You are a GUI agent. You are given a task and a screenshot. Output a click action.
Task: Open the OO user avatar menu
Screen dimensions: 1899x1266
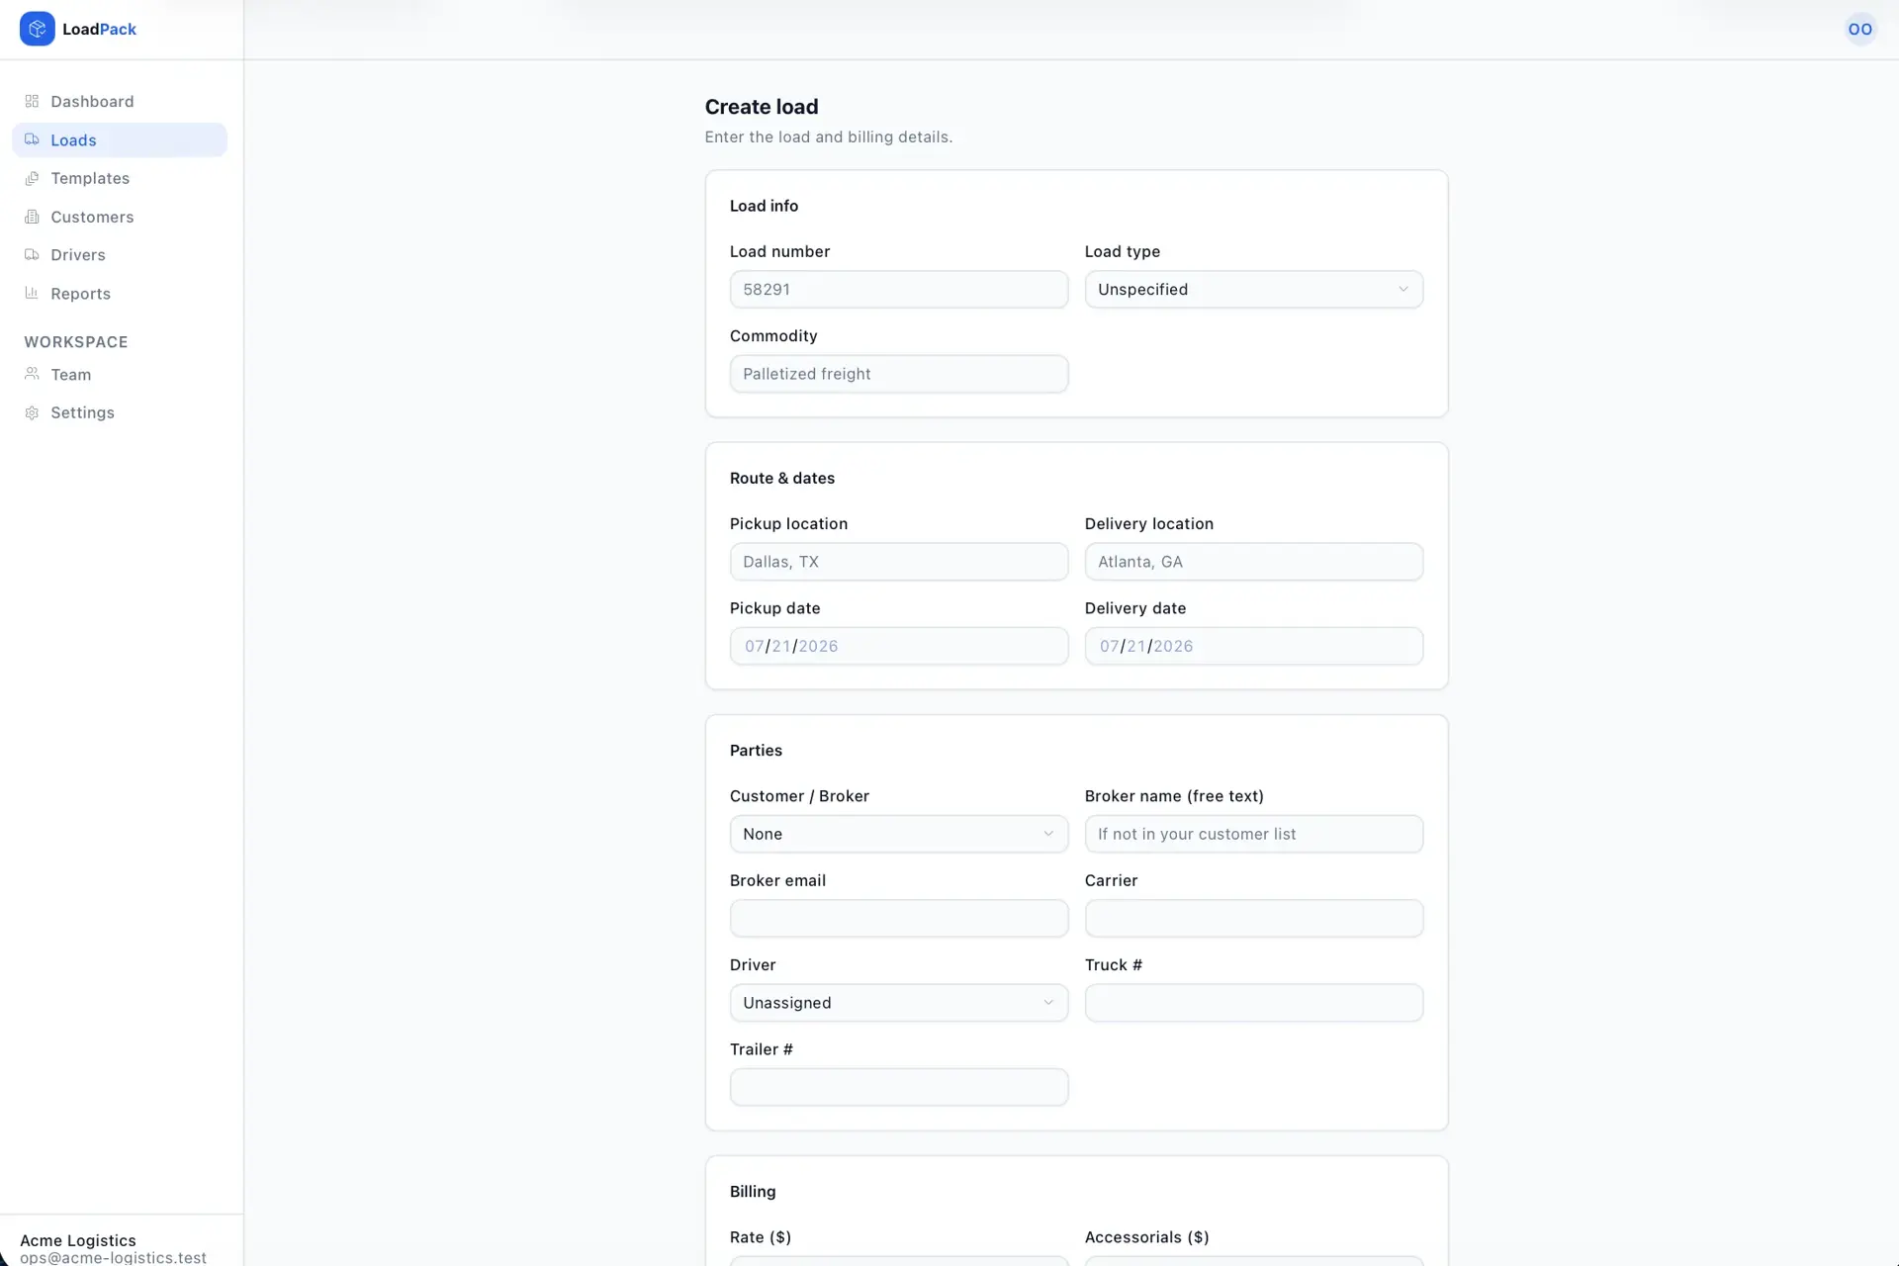pos(1859,29)
